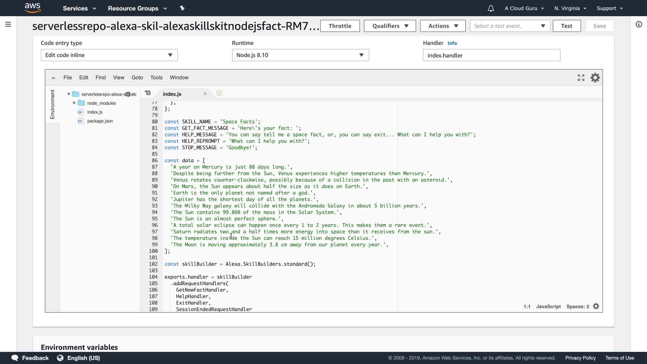
Task: Open the Goto menu in editor
Action: (137, 78)
